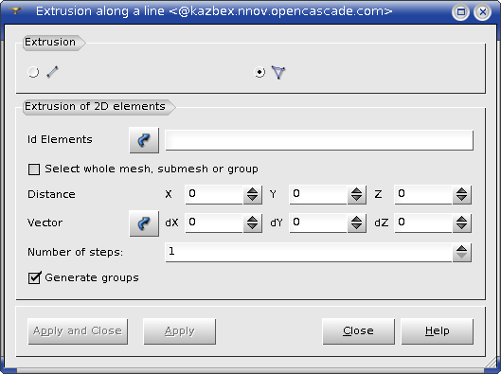
Task: Increase Distance X value with up arrow
Action: (x=253, y=190)
